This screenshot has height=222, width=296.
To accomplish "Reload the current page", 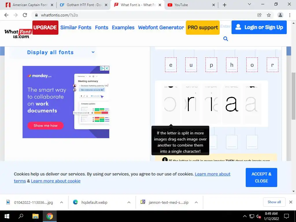I will pos(25,15).
